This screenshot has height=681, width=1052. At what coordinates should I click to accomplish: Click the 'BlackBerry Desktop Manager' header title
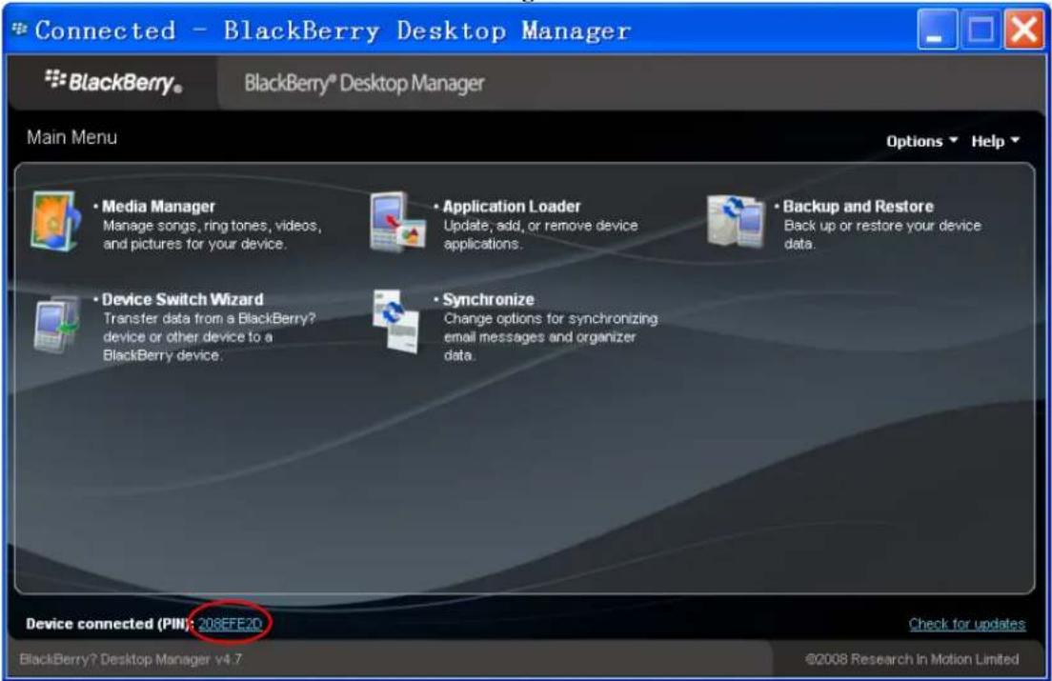(x=364, y=84)
